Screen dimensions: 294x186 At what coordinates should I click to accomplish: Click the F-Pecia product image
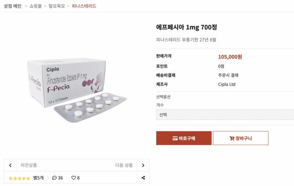[x=76, y=88]
